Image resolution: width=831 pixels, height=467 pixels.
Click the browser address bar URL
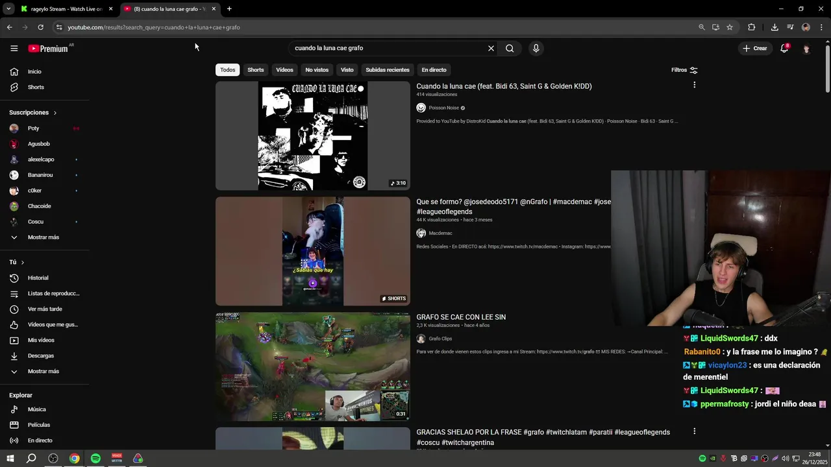pyautogui.click(x=154, y=27)
